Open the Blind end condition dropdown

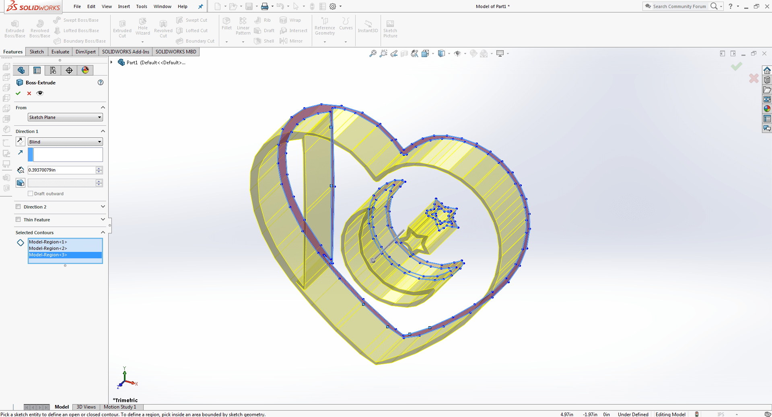coord(65,142)
